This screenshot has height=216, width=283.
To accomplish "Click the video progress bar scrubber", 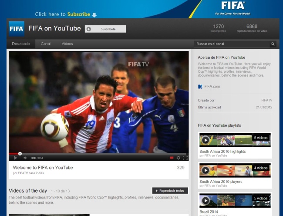I will click(x=20, y=153).
